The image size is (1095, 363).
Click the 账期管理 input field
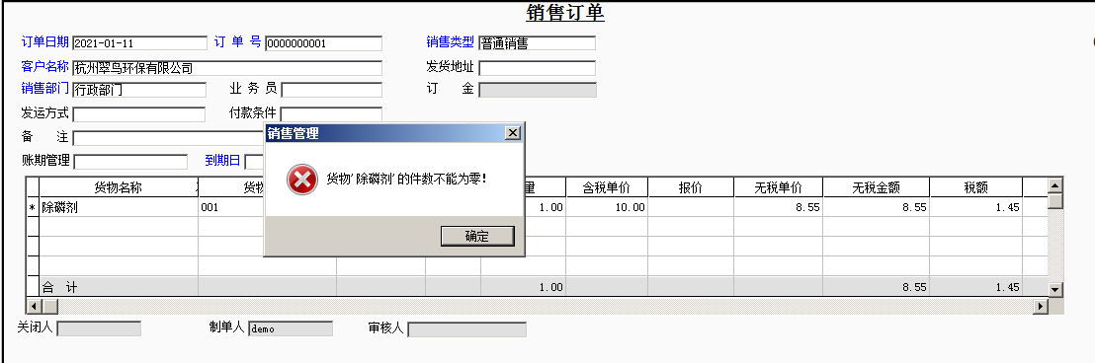tap(130, 162)
